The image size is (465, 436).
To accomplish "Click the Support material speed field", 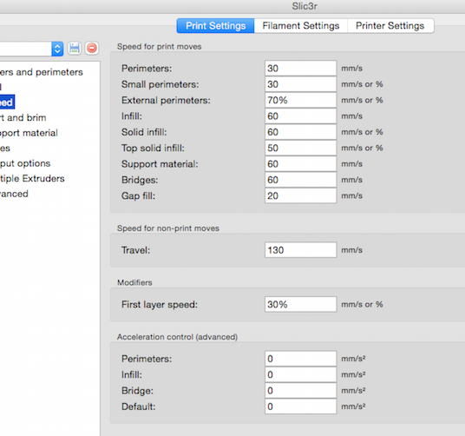I will (x=301, y=164).
